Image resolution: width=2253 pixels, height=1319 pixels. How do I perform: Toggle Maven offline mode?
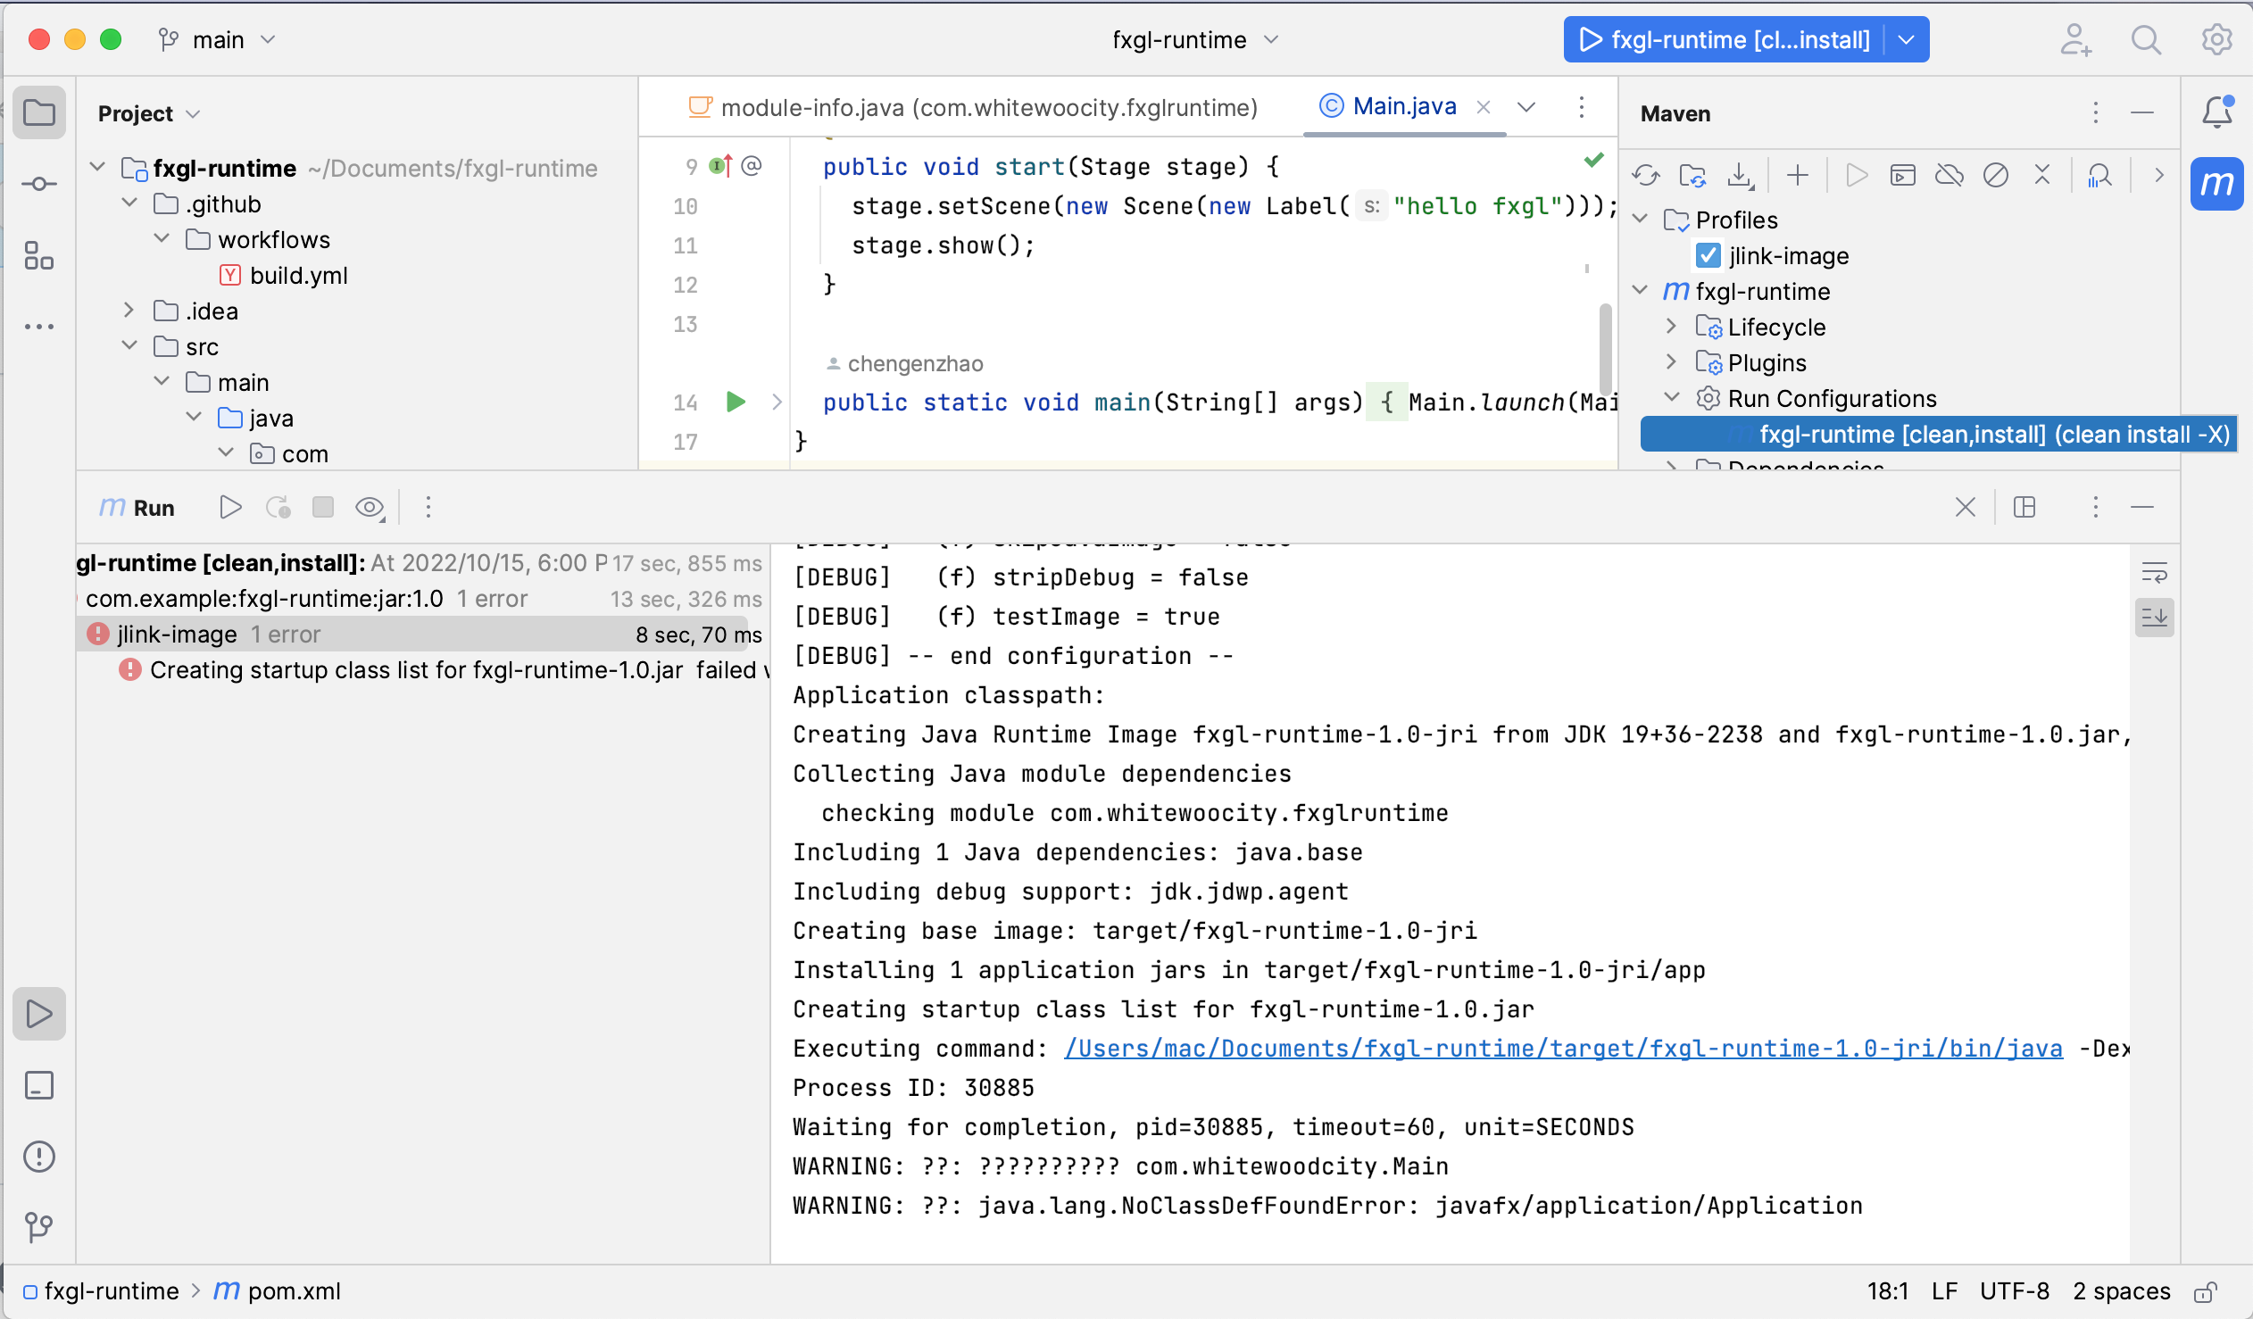pos(1950,174)
